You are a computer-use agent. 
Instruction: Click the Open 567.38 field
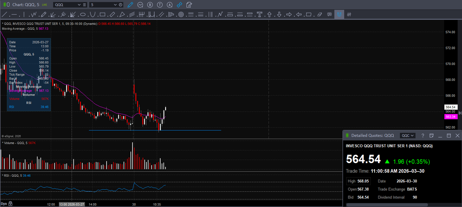pos(358,189)
